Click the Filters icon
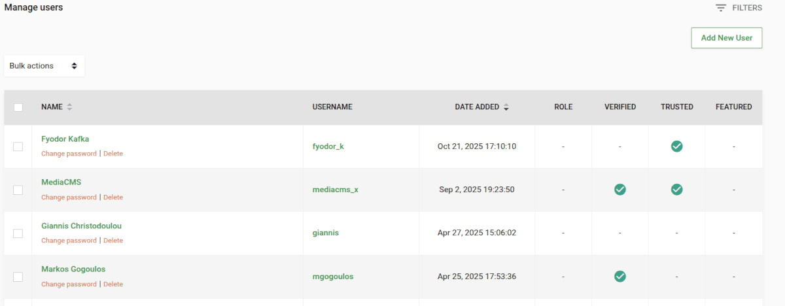Screen dimensions: 785x306 (721, 8)
